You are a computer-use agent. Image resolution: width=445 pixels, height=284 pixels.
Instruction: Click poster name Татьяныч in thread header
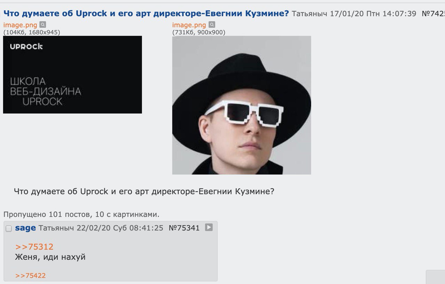(x=309, y=14)
